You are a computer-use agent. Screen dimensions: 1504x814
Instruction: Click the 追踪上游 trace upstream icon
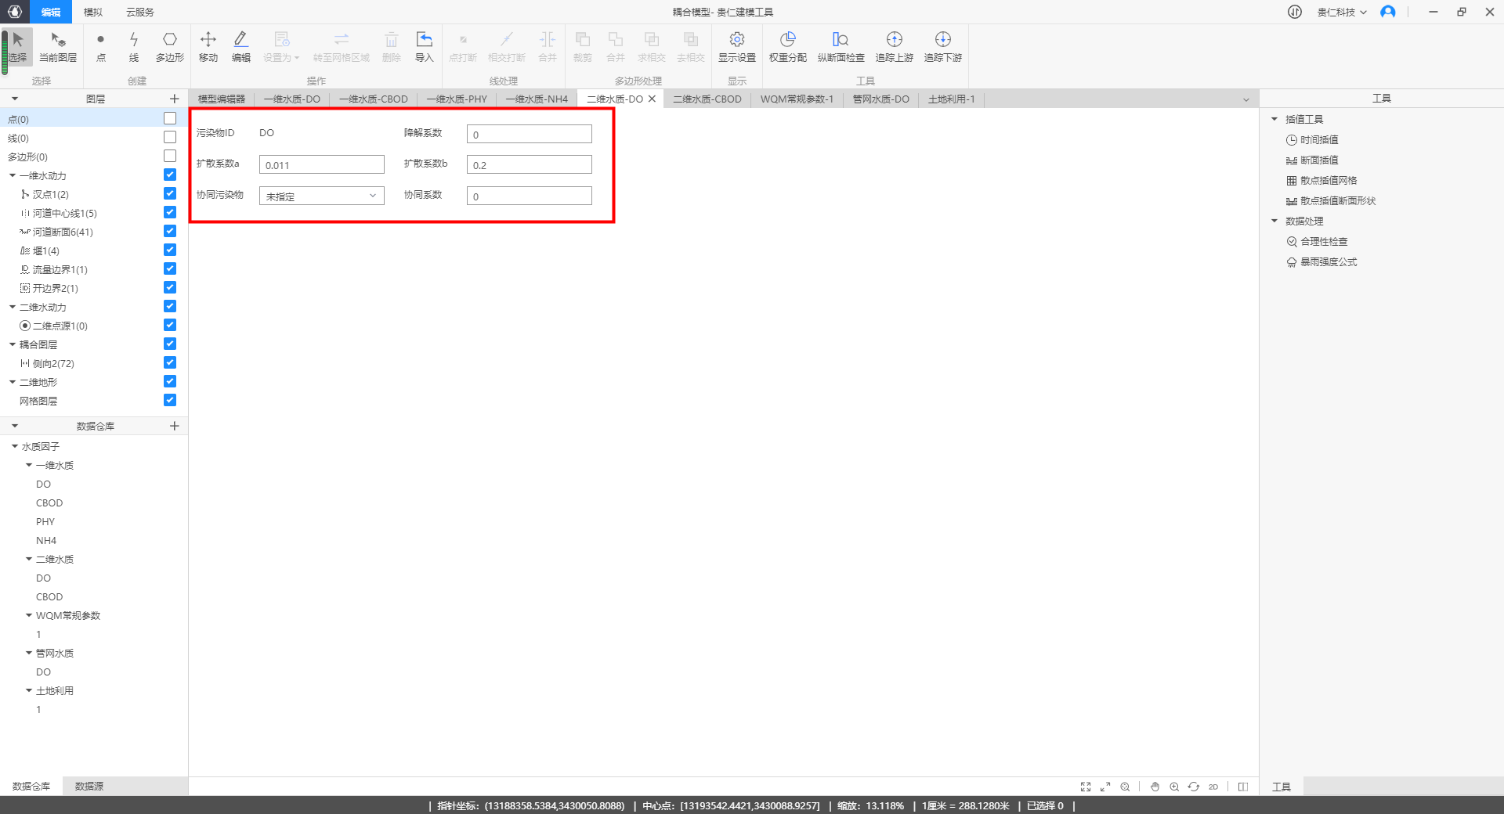(x=894, y=46)
